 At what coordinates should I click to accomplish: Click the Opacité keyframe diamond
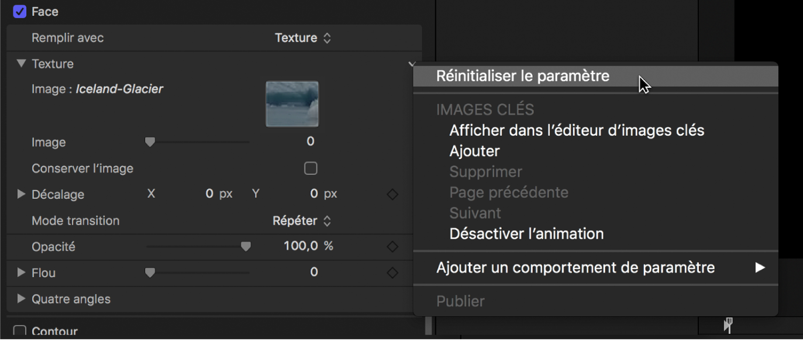(x=392, y=246)
